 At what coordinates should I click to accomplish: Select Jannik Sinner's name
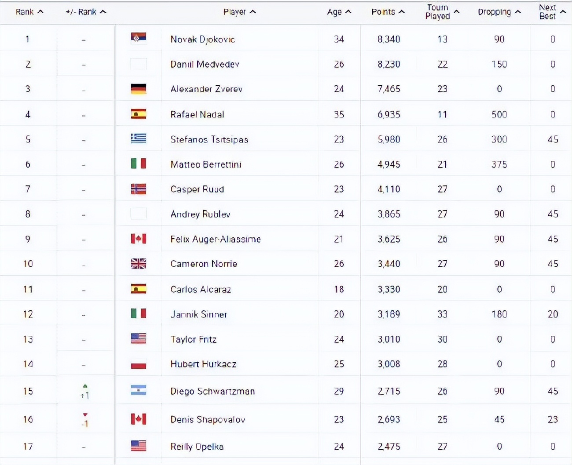(198, 314)
